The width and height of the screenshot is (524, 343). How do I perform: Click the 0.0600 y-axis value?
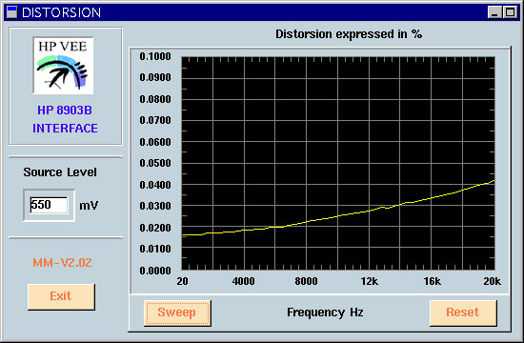155,142
